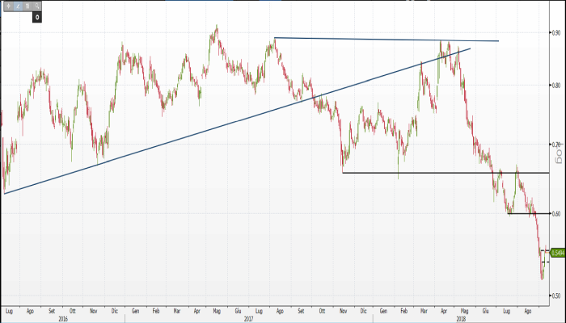Open the magnifier zoom tool
This screenshot has height=323, width=566.
pyautogui.click(x=37, y=5)
